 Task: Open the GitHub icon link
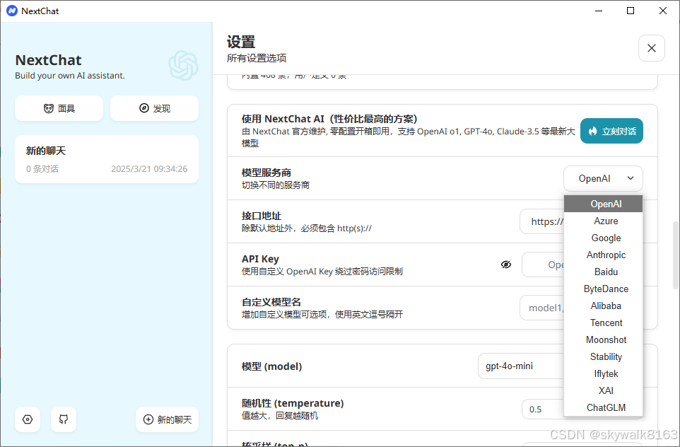click(x=64, y=419)
